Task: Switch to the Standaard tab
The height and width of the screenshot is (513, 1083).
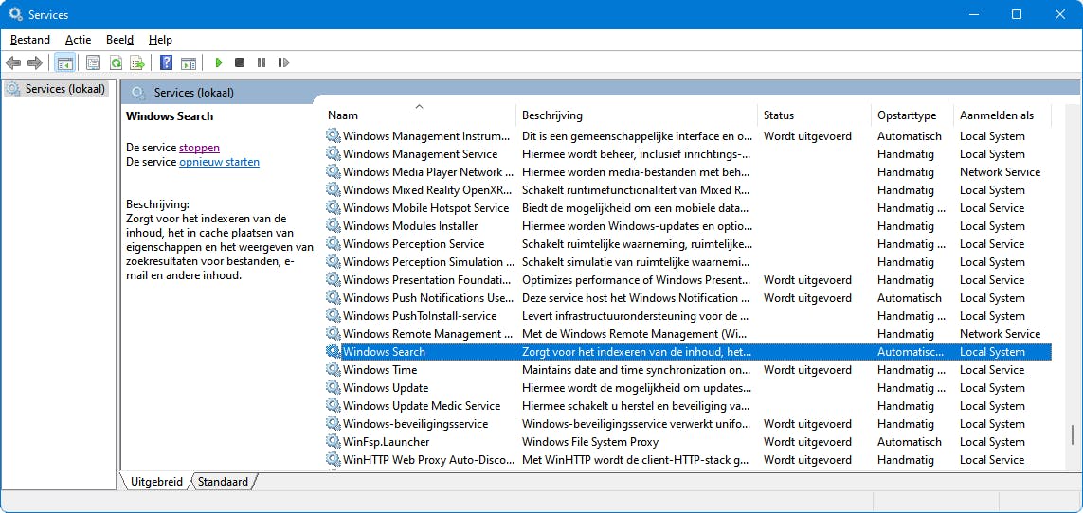Action: (x=223, y=482)
